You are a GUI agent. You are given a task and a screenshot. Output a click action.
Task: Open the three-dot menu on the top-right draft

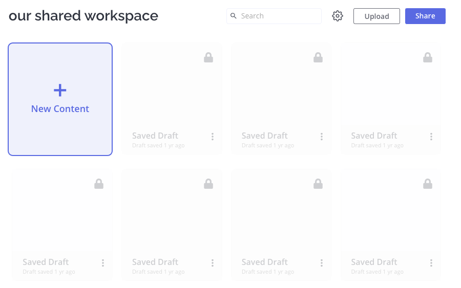click(431, 137)
